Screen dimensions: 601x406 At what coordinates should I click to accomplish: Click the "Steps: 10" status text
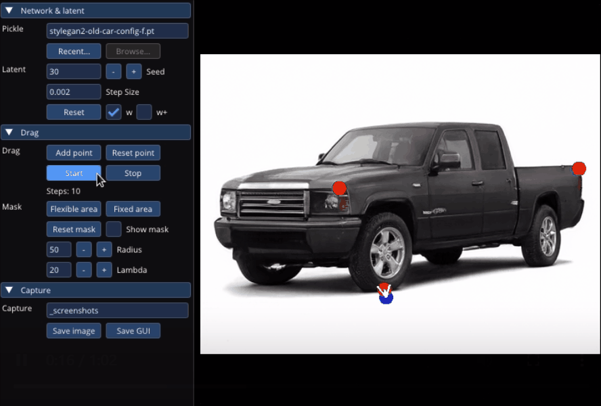63,191
